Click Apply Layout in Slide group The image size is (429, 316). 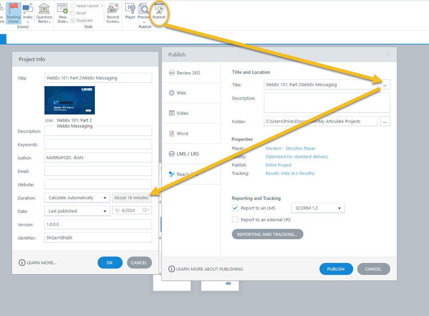coord(87,6)
